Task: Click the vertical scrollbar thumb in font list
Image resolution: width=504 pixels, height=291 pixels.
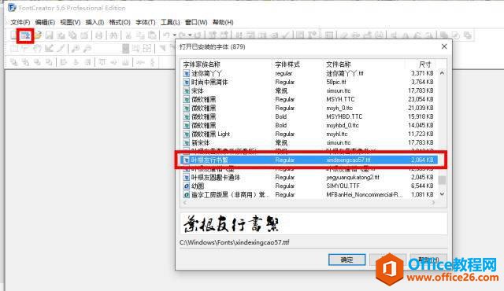Action: point(442,180)
